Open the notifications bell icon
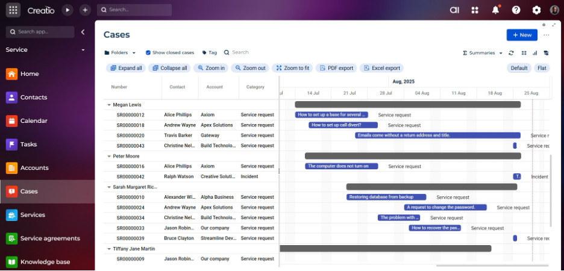The height and width of the screenshot is (271, 564). tap(495, 10)
